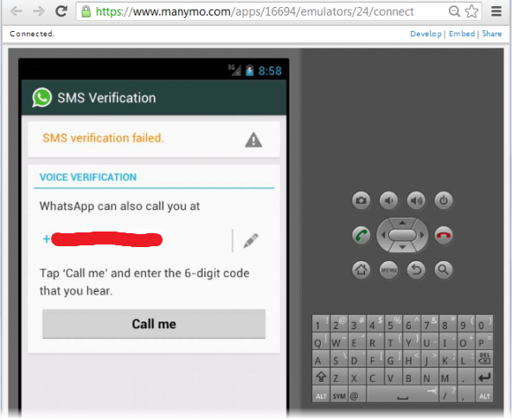Screen dimensions: 512x419
Task: Click D-pad down arrow
Action: point(402,247)
